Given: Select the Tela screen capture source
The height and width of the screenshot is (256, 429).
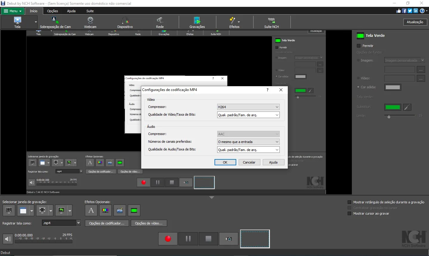Looking at the screenshot, I should click(17, 22).
